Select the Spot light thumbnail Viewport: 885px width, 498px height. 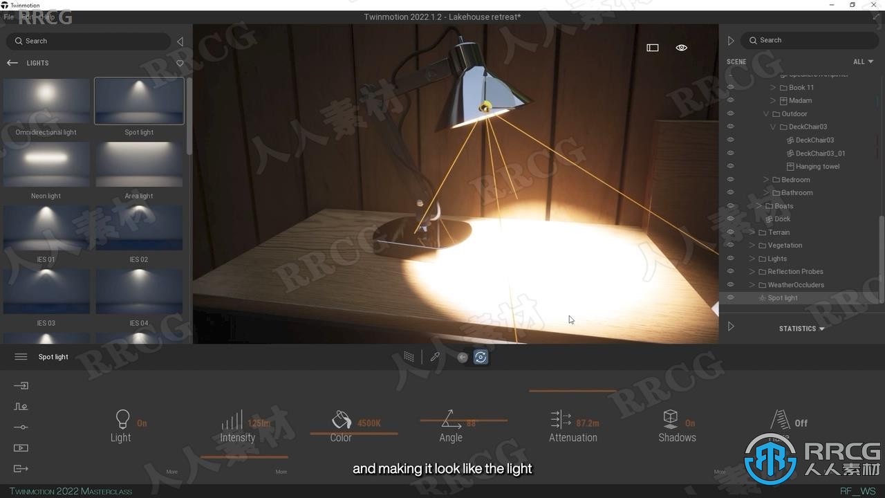pyautogui.click(x=139, y=101)
